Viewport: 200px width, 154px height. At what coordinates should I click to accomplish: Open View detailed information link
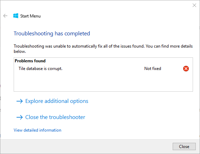[37, 130]
